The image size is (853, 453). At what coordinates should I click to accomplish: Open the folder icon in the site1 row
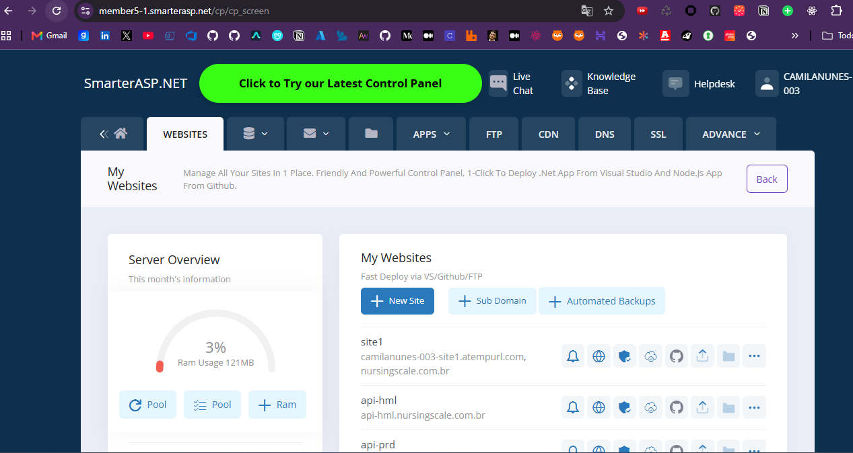728,356
